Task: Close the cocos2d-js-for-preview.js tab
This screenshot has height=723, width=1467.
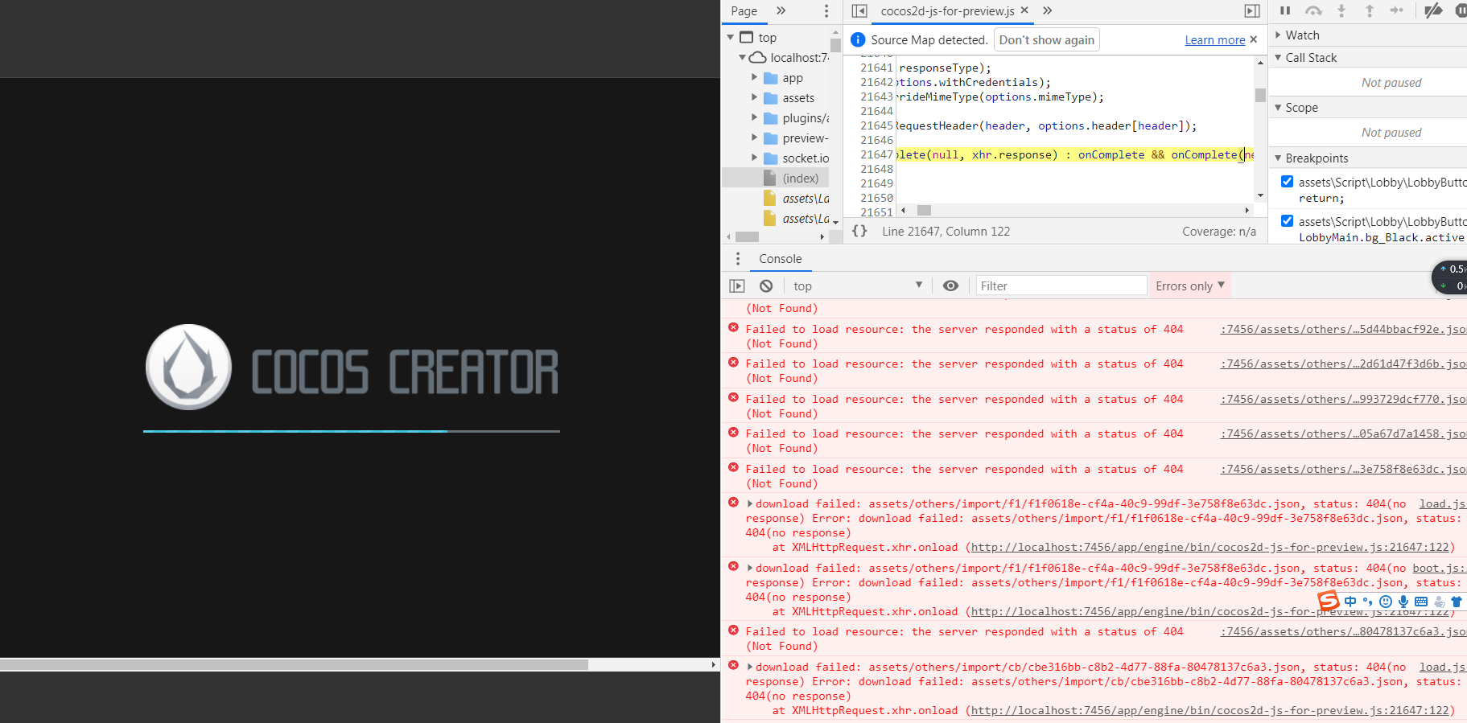Action: tap(1024, 10)
